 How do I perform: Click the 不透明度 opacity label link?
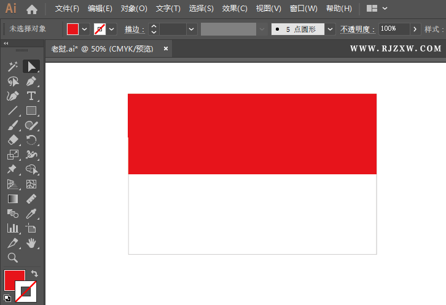358,29
